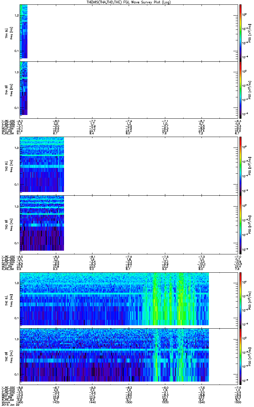Click the THD B-perpendicular PSD color bar
Image resolution: width=254 pixels, height=407 pixels.
(x=240, y=166)
